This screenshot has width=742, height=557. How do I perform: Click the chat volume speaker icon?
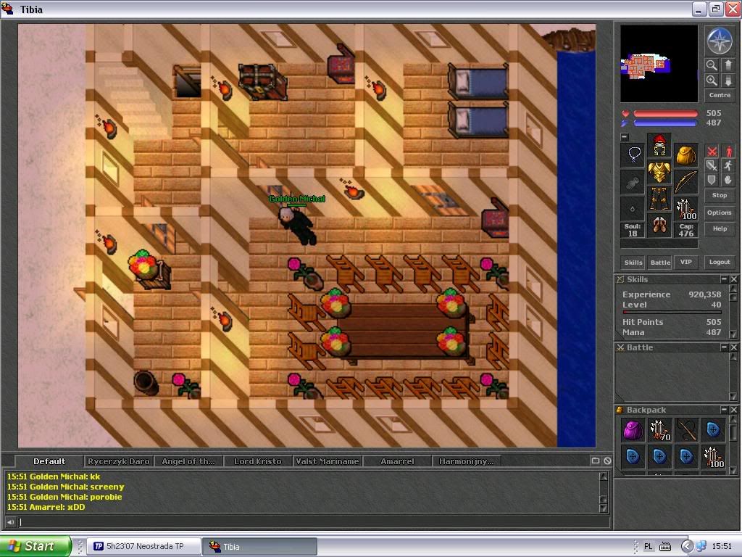point(10,522)
